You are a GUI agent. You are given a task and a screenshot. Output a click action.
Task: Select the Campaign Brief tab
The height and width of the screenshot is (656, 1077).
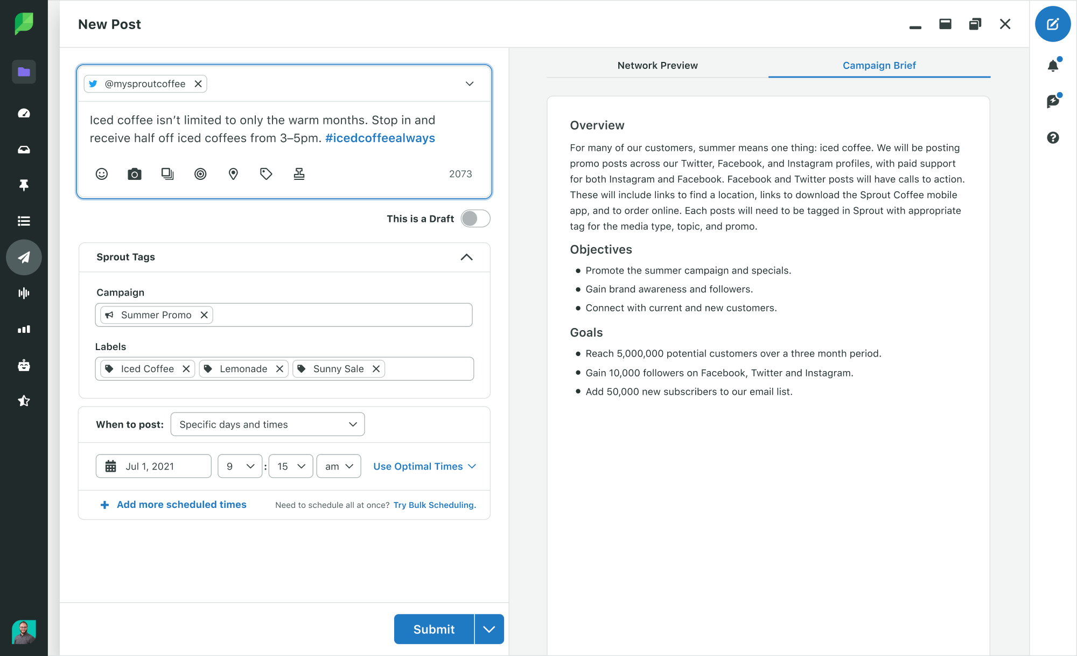coord(879,66)
